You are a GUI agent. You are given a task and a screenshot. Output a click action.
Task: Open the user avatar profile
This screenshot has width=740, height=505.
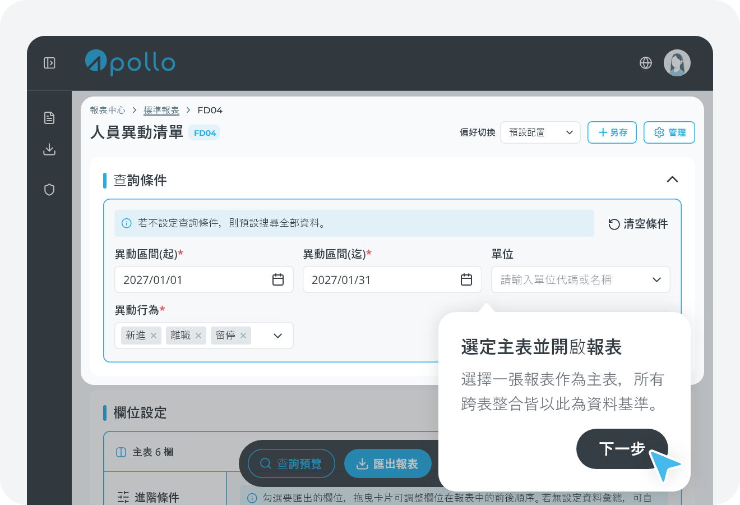[x=677, y=63]
